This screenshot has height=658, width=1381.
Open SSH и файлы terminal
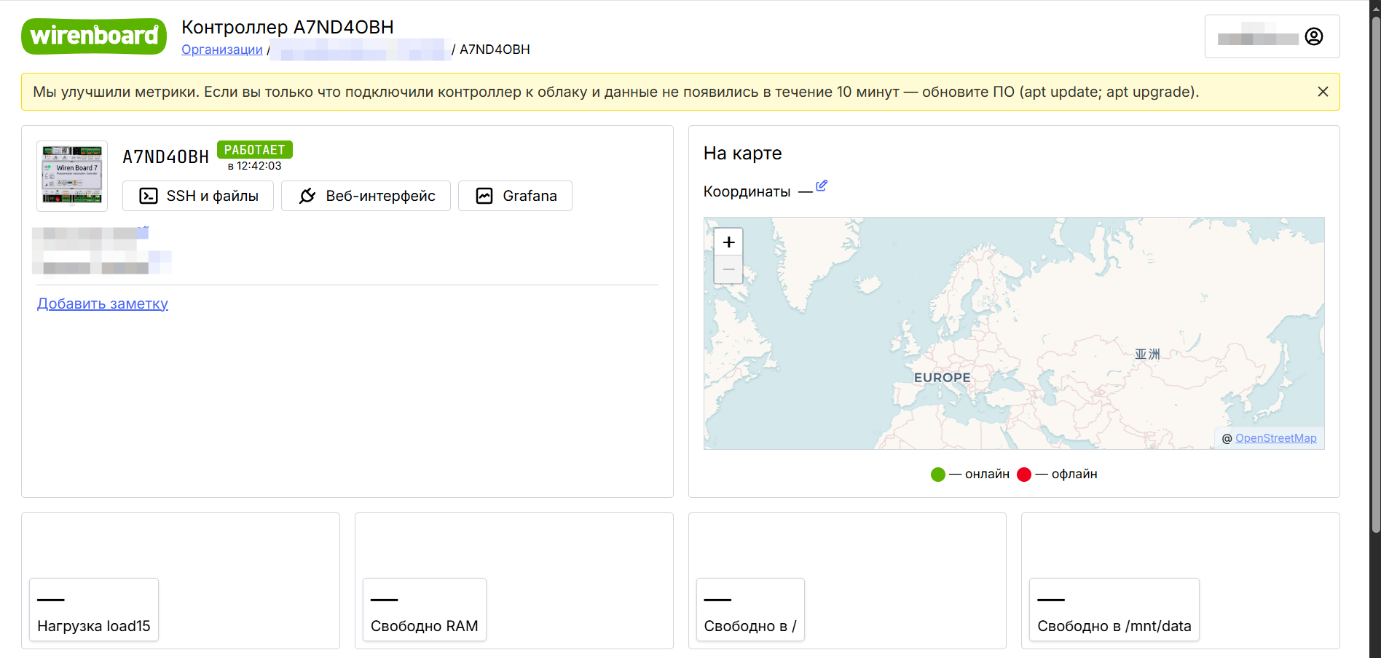[198, 196]
